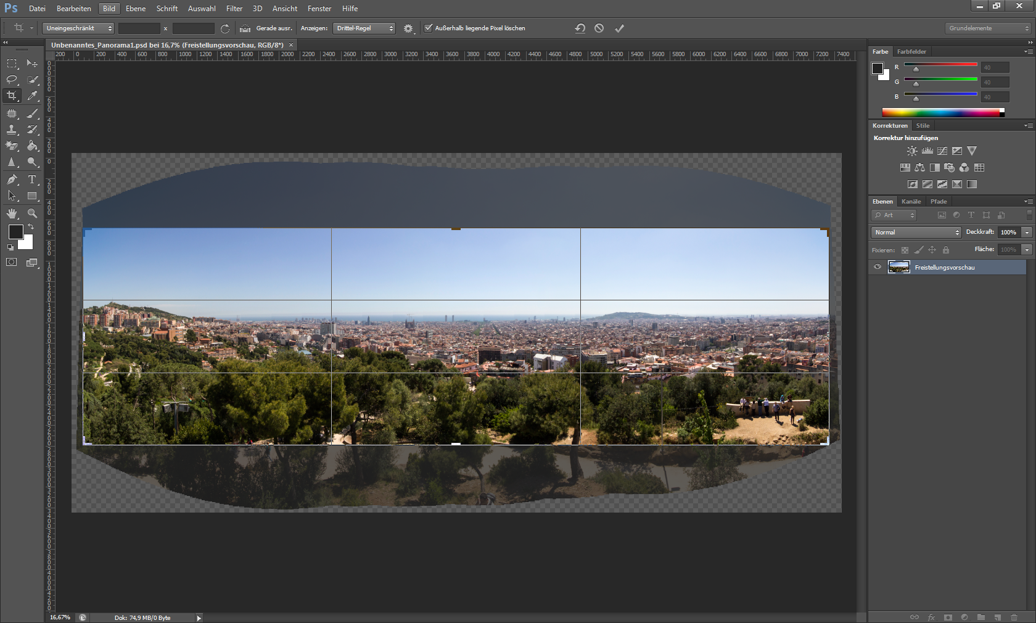Open the Normal blend mode dropdown
This screenshot has height=623, width=1036.
click(916, 233)
